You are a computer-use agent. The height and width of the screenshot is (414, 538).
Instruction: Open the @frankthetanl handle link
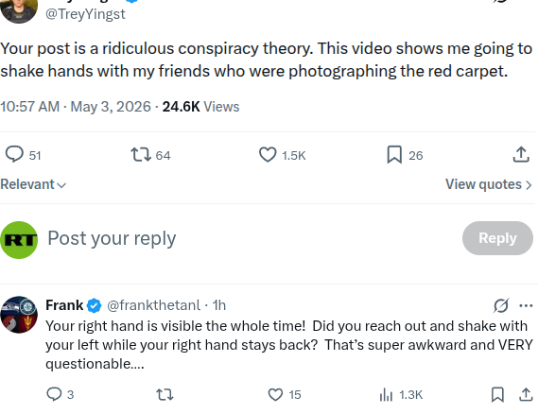click(x=153, y=305)
